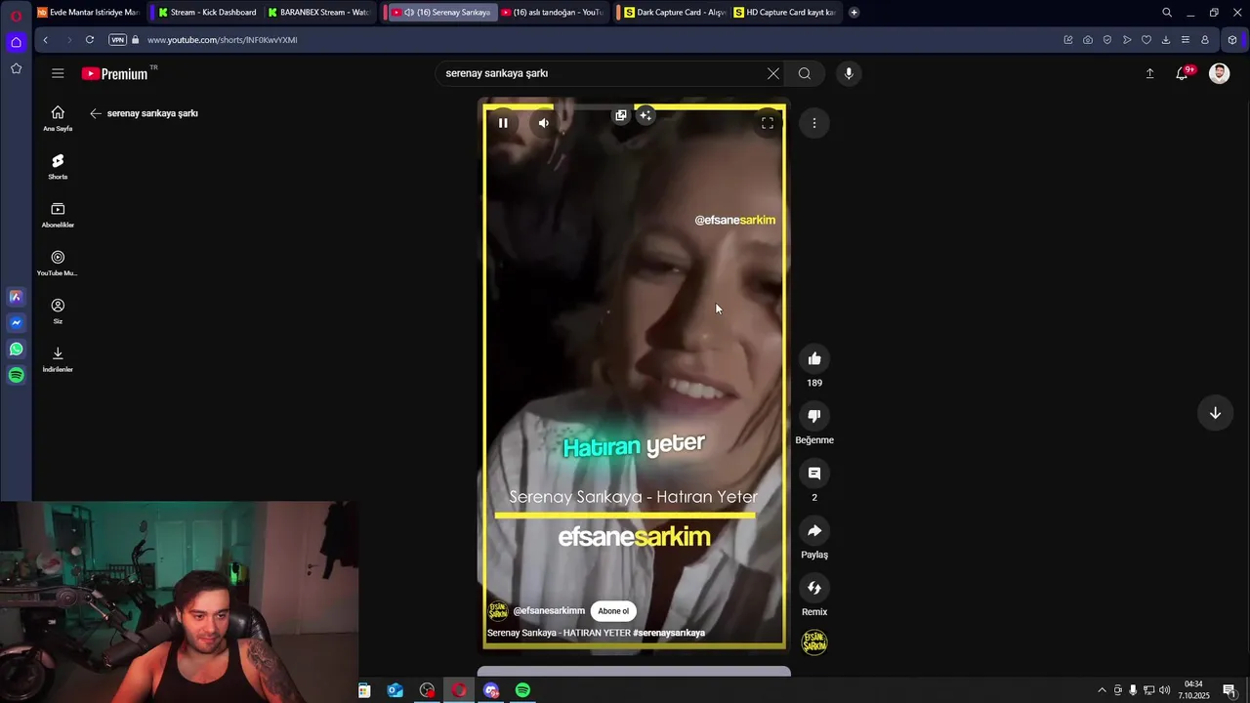Screen dimensions: 1250x703
Task: Switch to Stream - Kick Dashboard tab
Action: click(206, 13)
